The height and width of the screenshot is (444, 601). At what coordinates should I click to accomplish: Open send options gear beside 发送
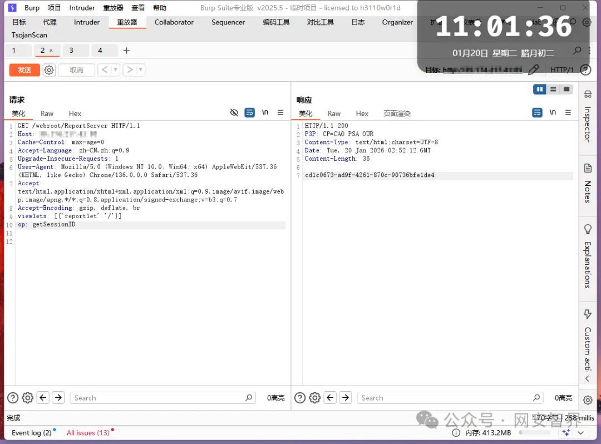pyautogui.click(x=49, y=70)
